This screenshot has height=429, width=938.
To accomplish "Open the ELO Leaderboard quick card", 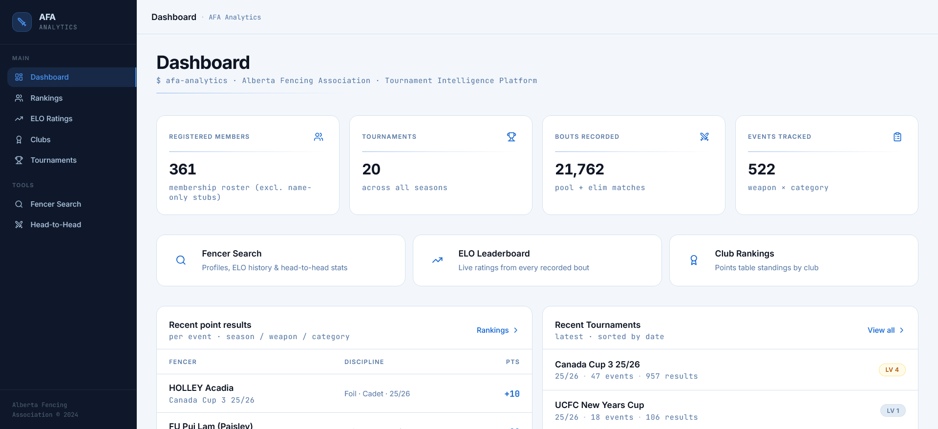I will point(537,260).
